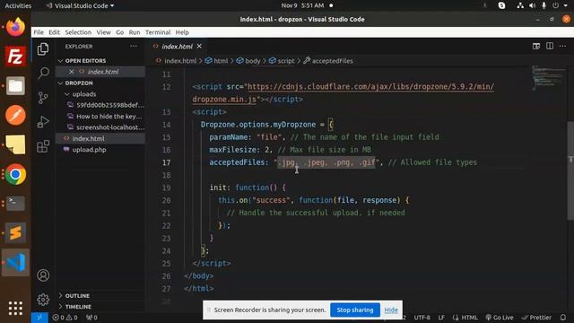Screen dimensions: 574x323
Task: Open the Activities overview
Action: [18, 5]
